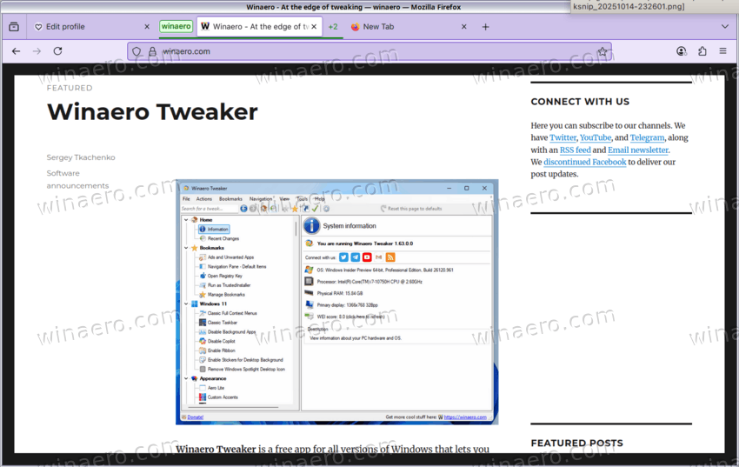This screenshot has width=739, height=467.
Task: Expand the list all tabs chevron
Action: pyautogui.click(x=725, y=27)
